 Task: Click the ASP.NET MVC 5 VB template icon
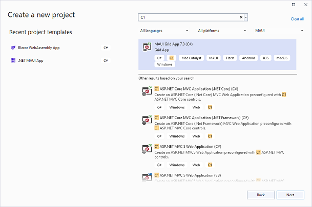click(x=147, y=177)
